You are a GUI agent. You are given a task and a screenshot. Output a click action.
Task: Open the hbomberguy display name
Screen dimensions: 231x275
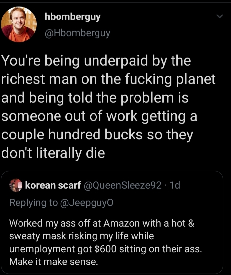pyautogui.click(x=72, y=17)
